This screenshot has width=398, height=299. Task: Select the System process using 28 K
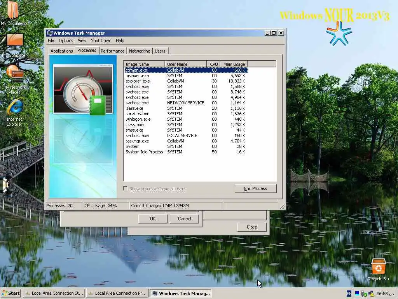click(186, 146)
